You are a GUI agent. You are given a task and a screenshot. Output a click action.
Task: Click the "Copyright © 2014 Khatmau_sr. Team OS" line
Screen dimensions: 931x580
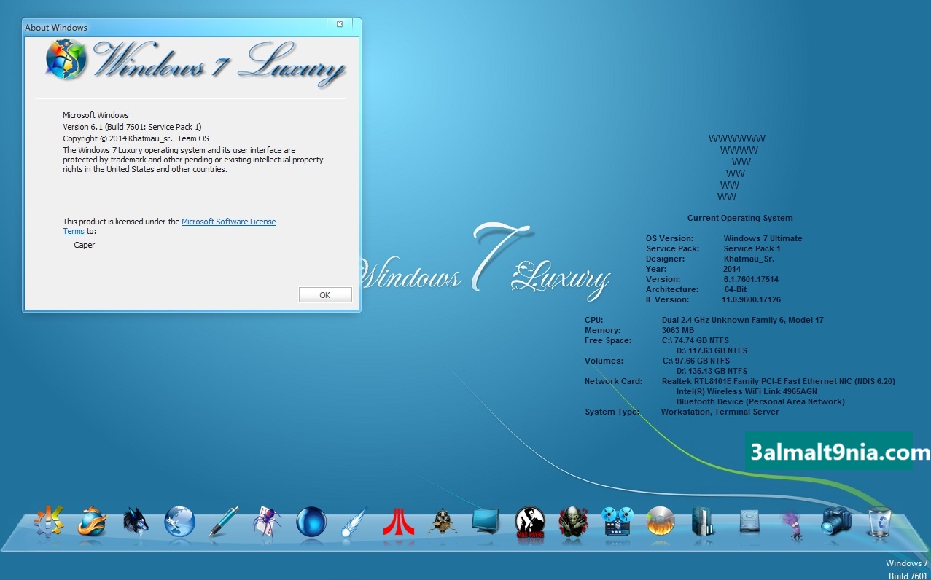pyautogui.click(x=136, y=138)
